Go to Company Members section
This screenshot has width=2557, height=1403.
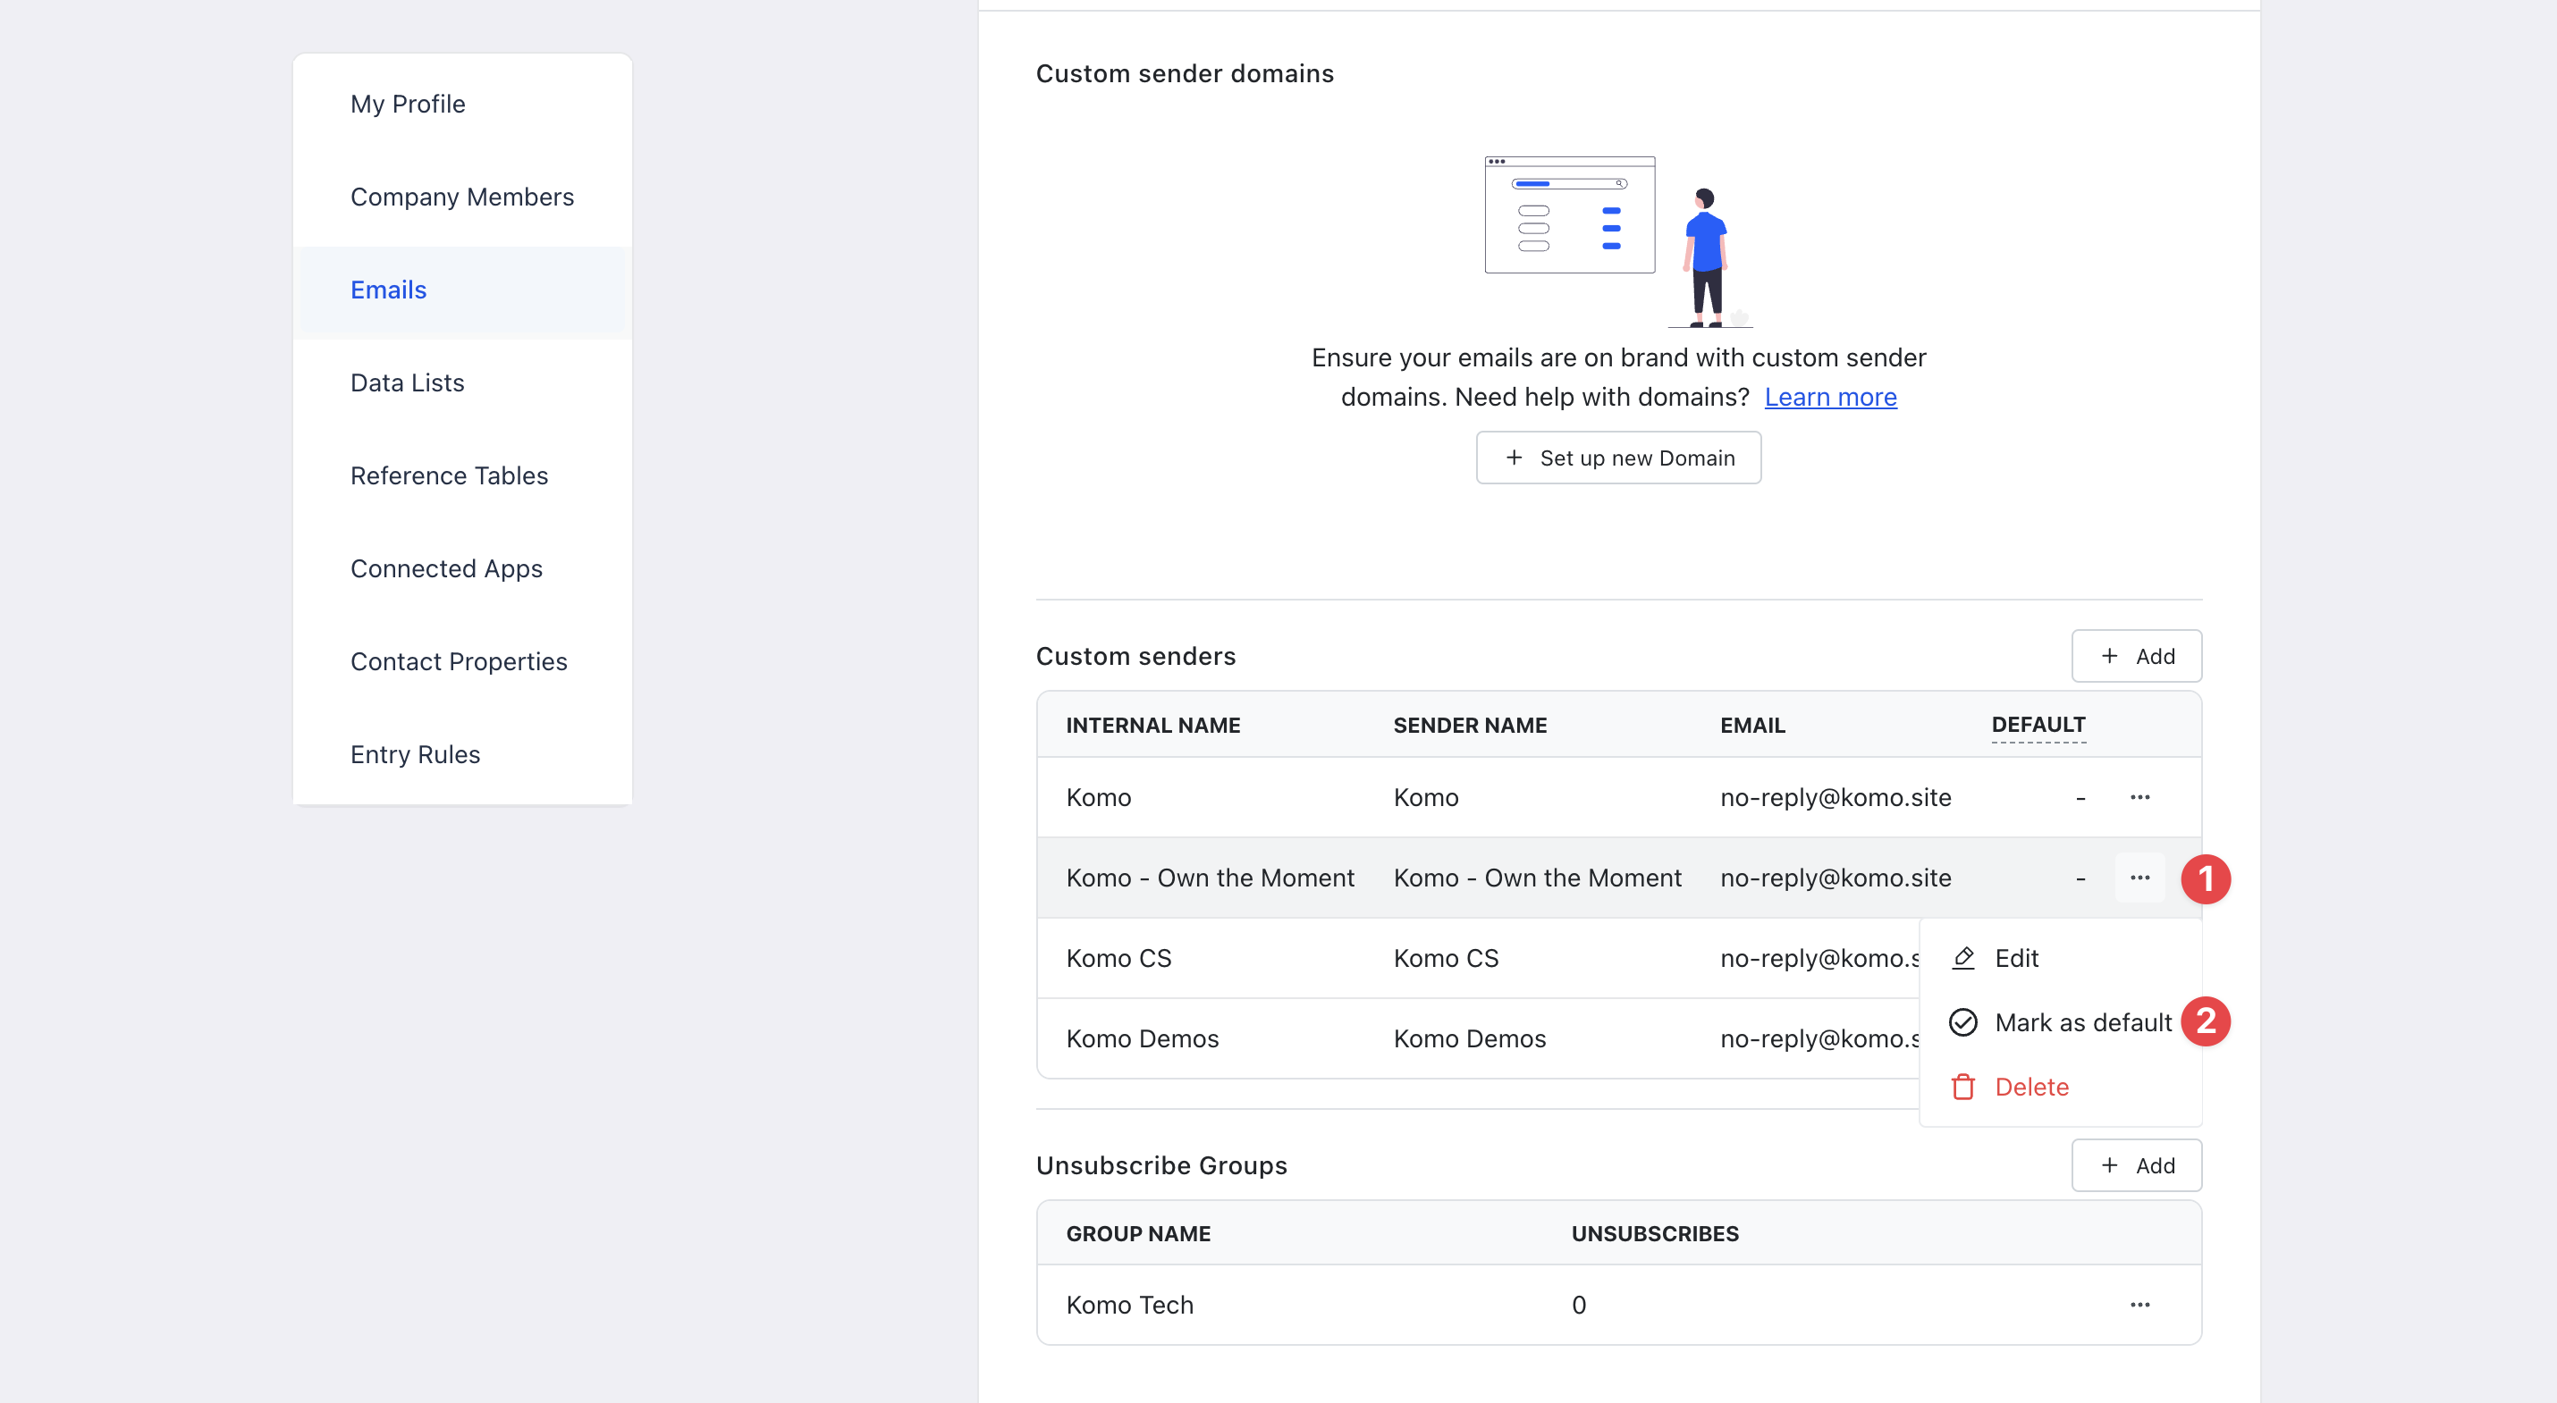coord(461,197)
